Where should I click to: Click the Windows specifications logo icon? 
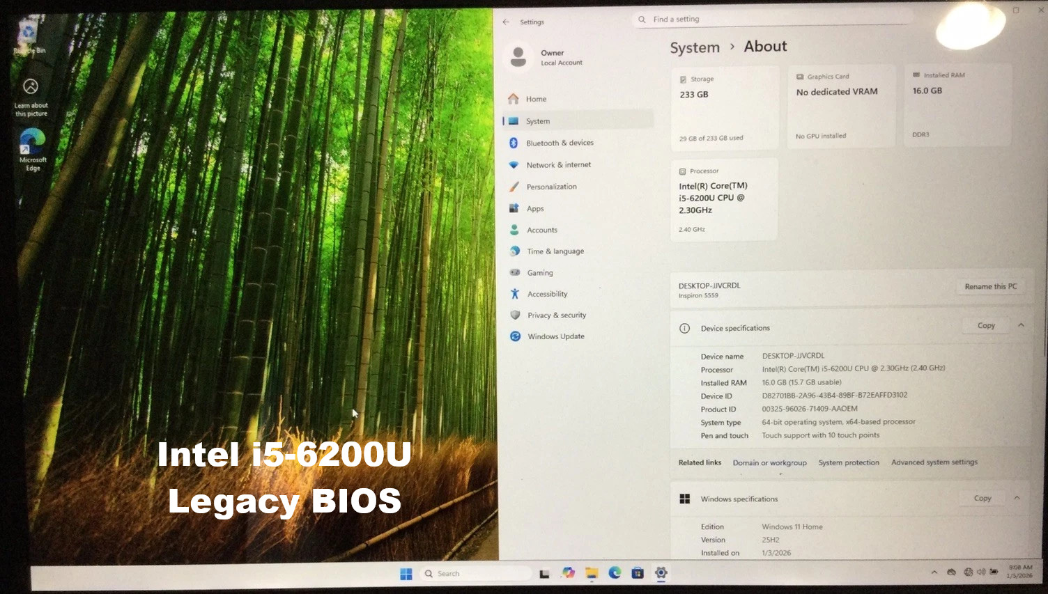coord(685,499)
